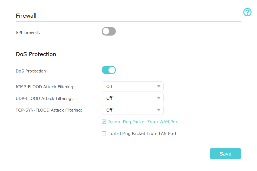The width and height of the screenshot is (257, 171).
Task: Click the ICMP-FLOOD Attack Filtering label text
Action: [x=45, y=87]
